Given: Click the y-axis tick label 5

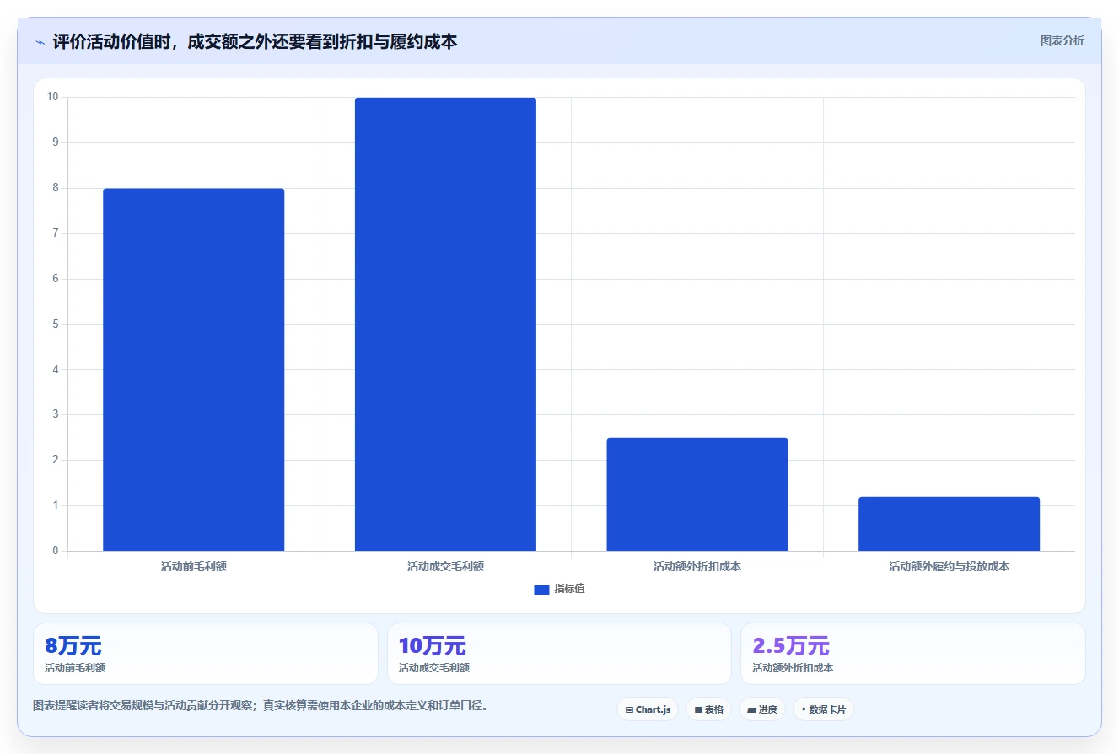Looking at the screenshot, I should point(56,324).
